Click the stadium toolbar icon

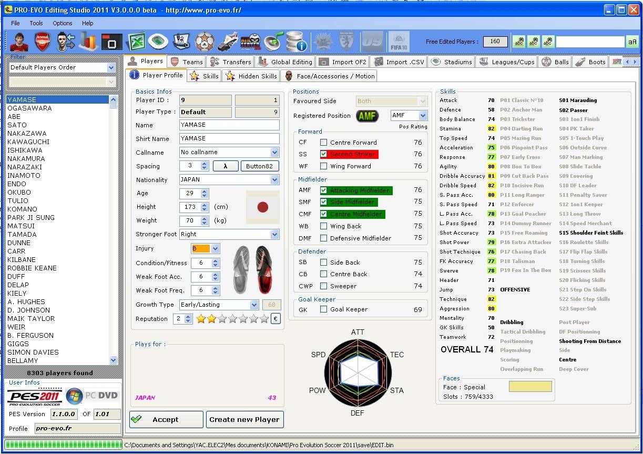[158, 41]
